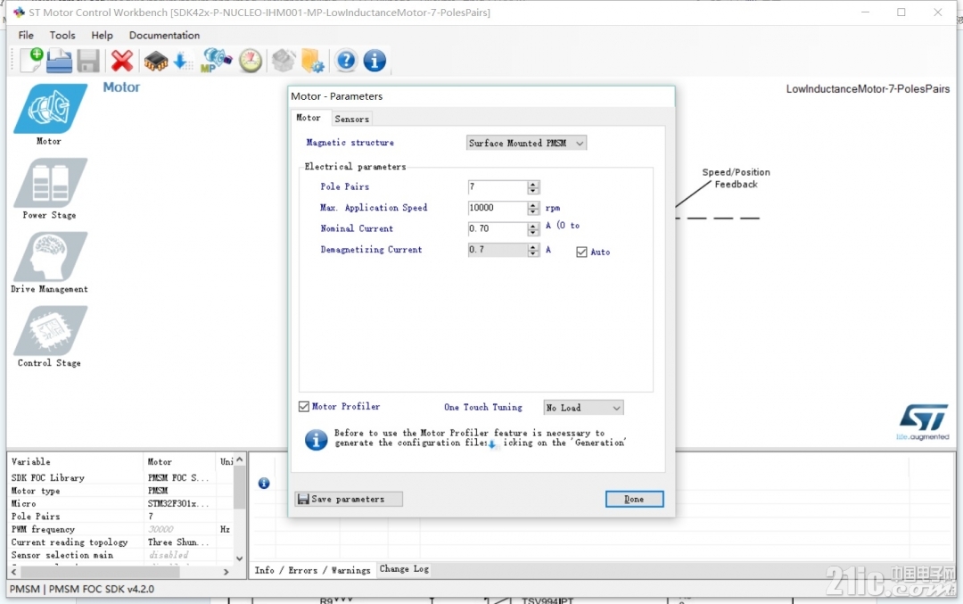Click the black chip pin-check icon
The image size is (963, 604).
point(155,61)
